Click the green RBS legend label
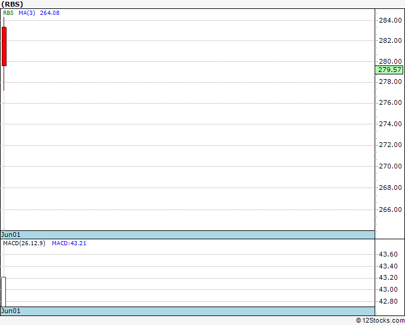The image size is (405, 325). 8,13
